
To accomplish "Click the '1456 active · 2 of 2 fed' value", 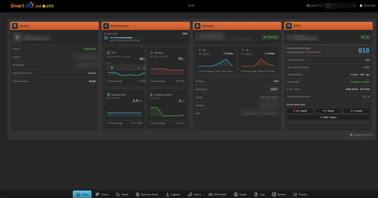I will 357,89.
